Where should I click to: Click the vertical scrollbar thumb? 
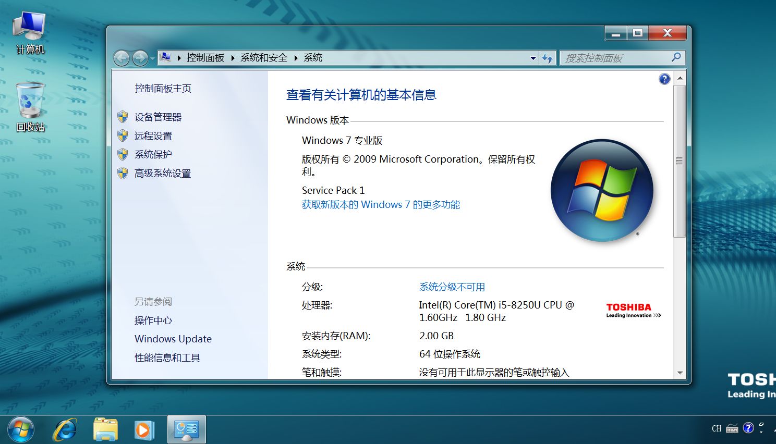(x=680, y=161)
